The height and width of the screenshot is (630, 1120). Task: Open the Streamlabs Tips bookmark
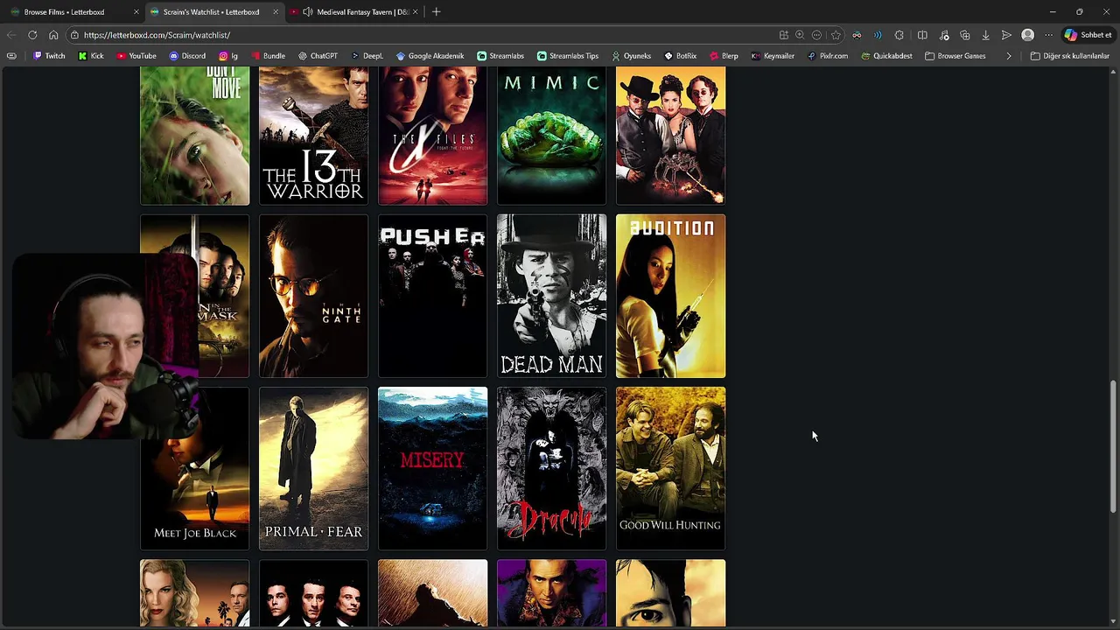(x=568, y=56)
